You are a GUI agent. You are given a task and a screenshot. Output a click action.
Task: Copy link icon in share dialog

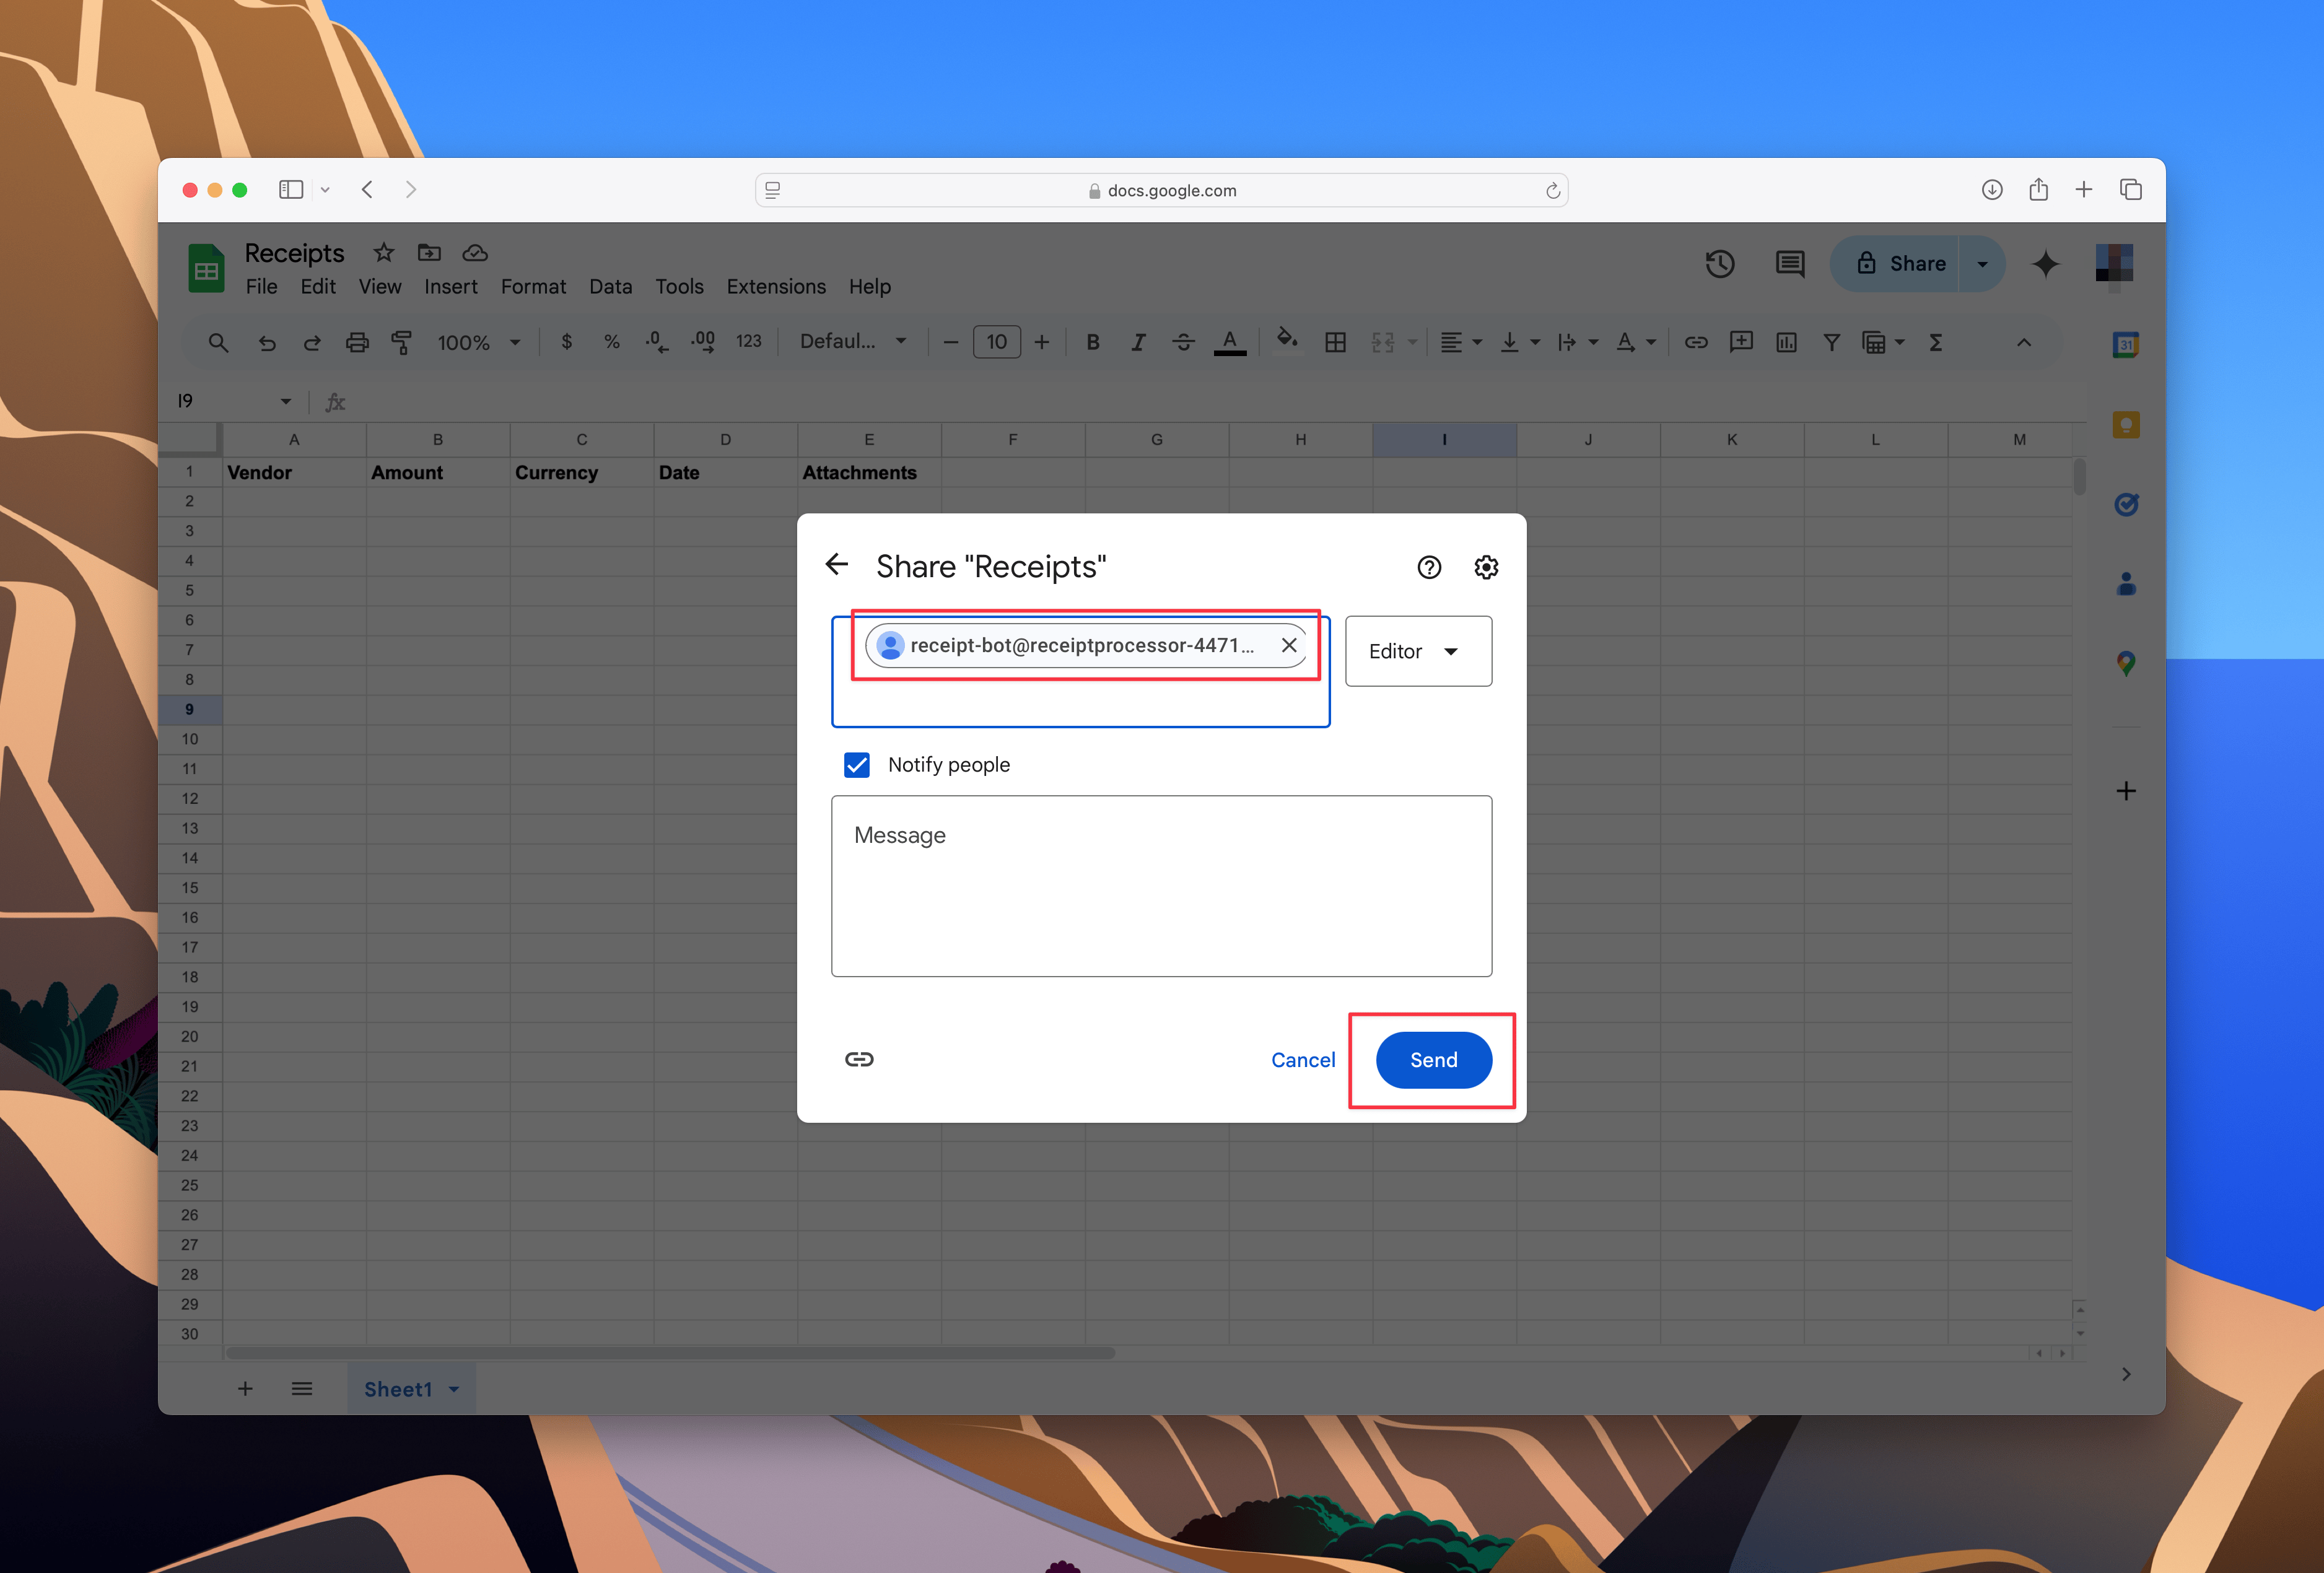[x=859, y=1059]
